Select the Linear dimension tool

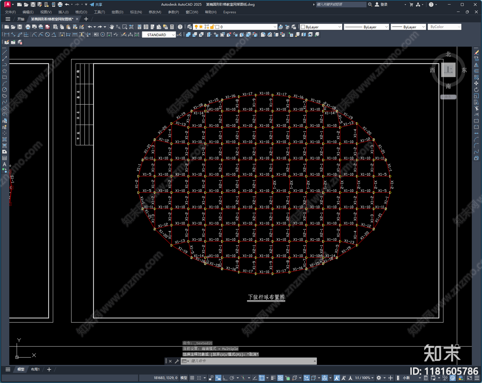point(7,35)
